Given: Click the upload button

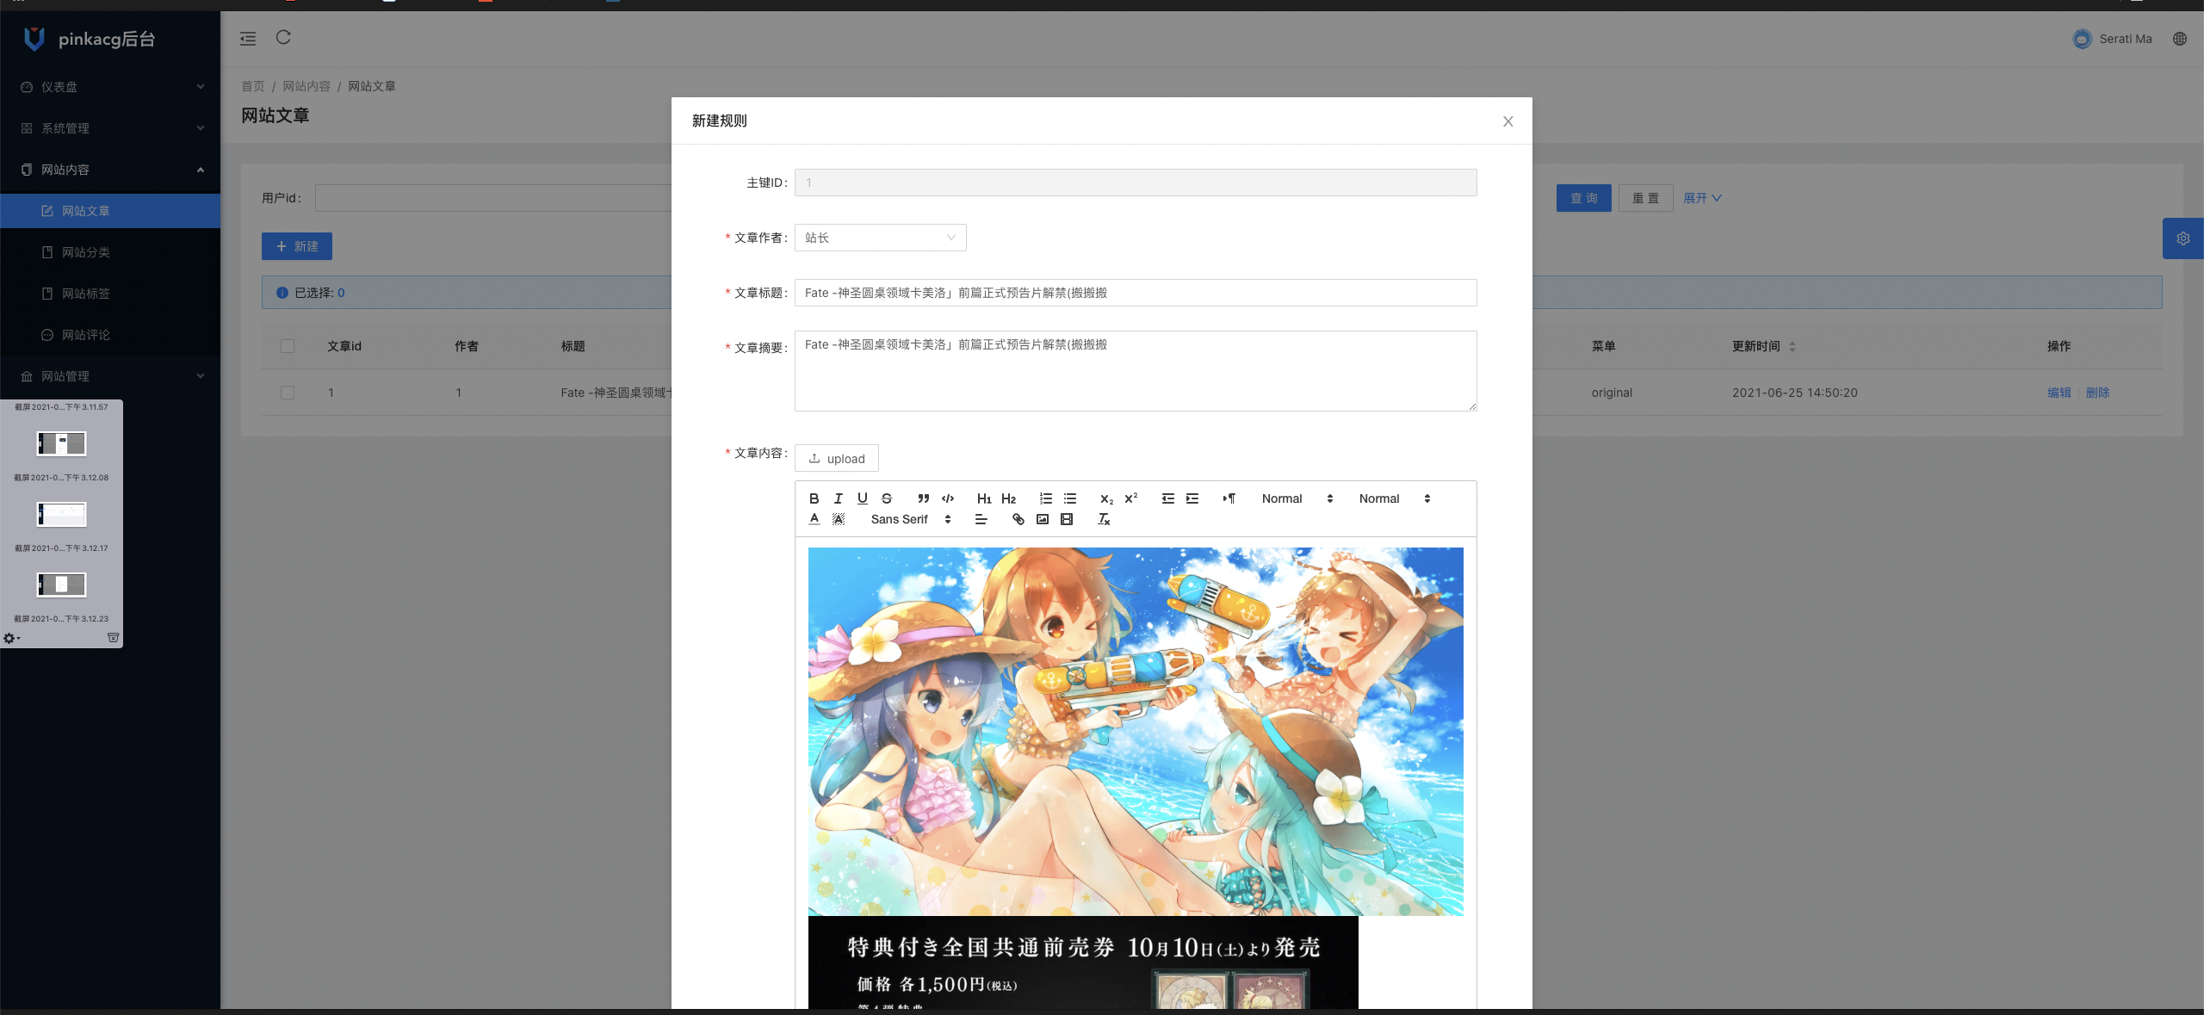Looking at the screenshot, I should [836, 459].
